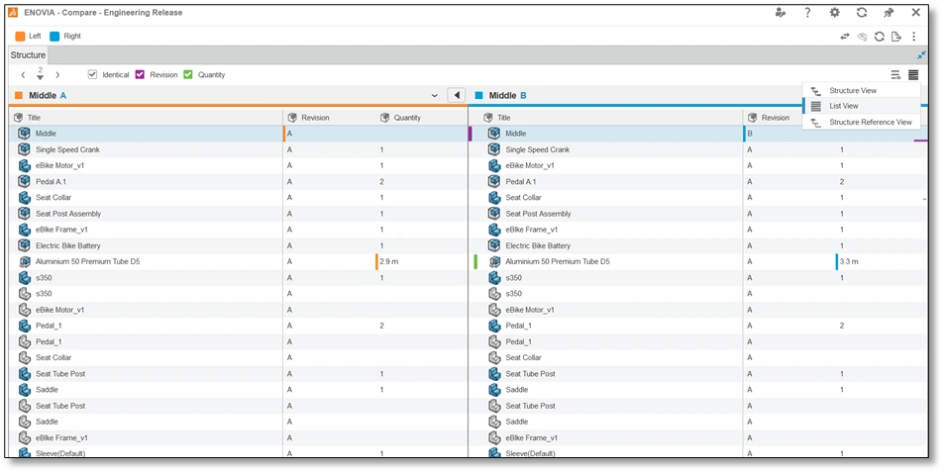
Task: Open the column customization list icon
Action: [x=895, y=74]
